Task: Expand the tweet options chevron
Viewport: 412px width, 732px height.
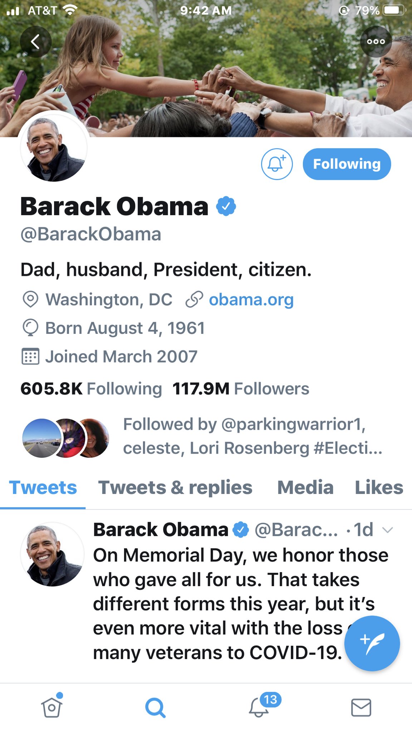Action: click(388, 530)
